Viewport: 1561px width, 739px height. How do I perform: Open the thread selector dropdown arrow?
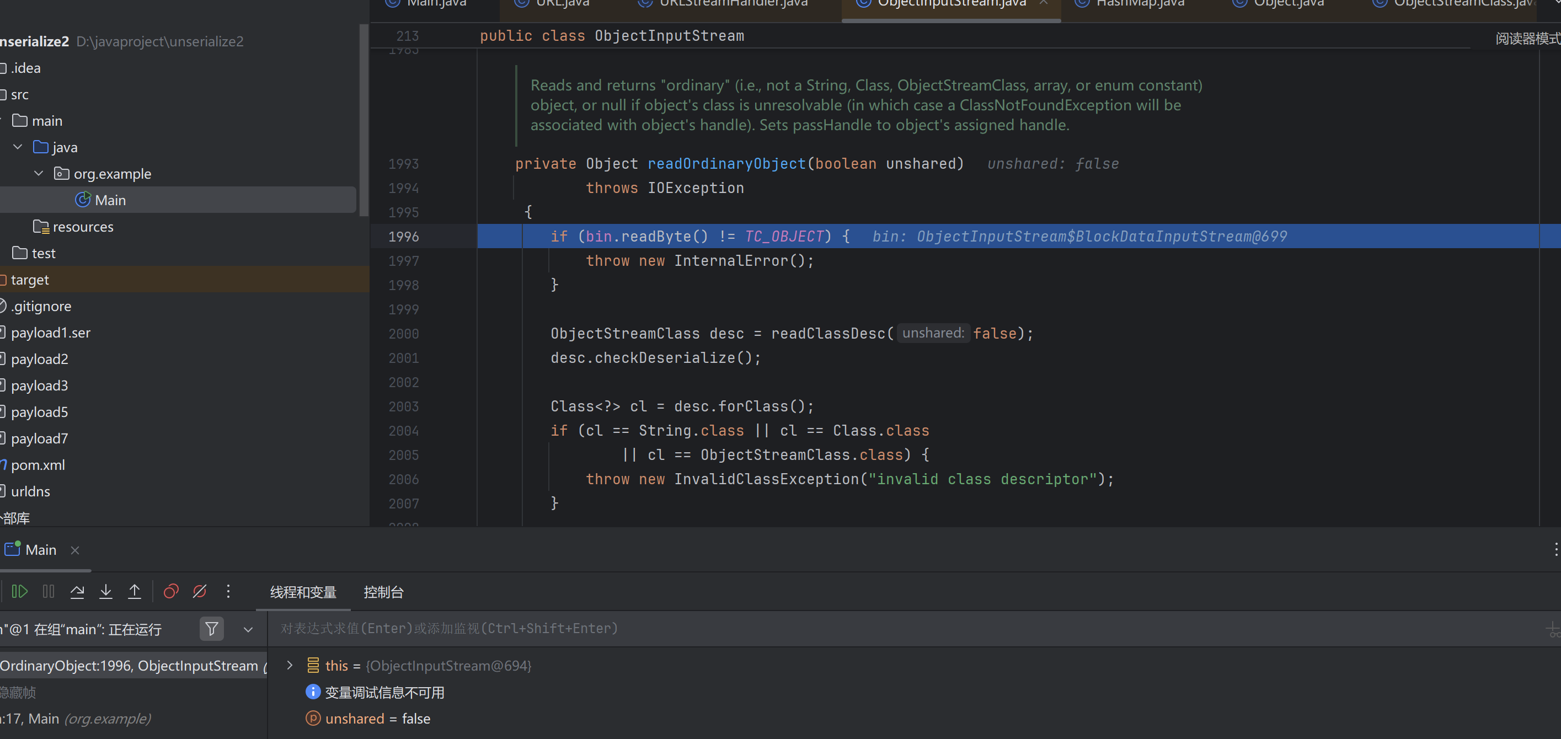[248, 629]
